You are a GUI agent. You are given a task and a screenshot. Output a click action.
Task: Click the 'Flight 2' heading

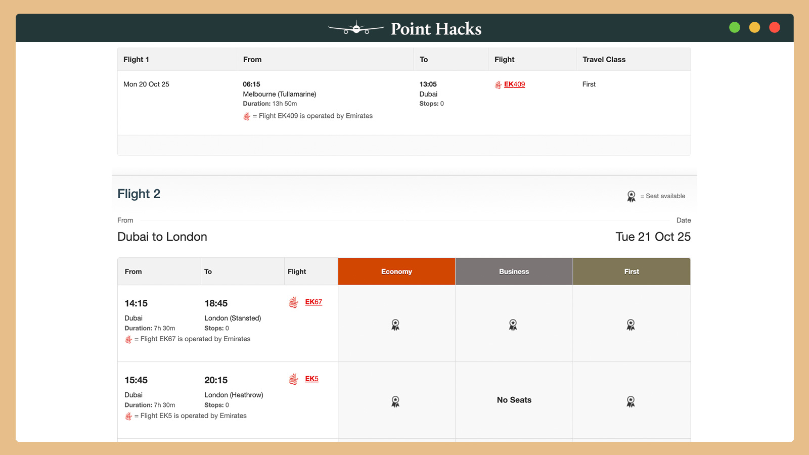139,194
